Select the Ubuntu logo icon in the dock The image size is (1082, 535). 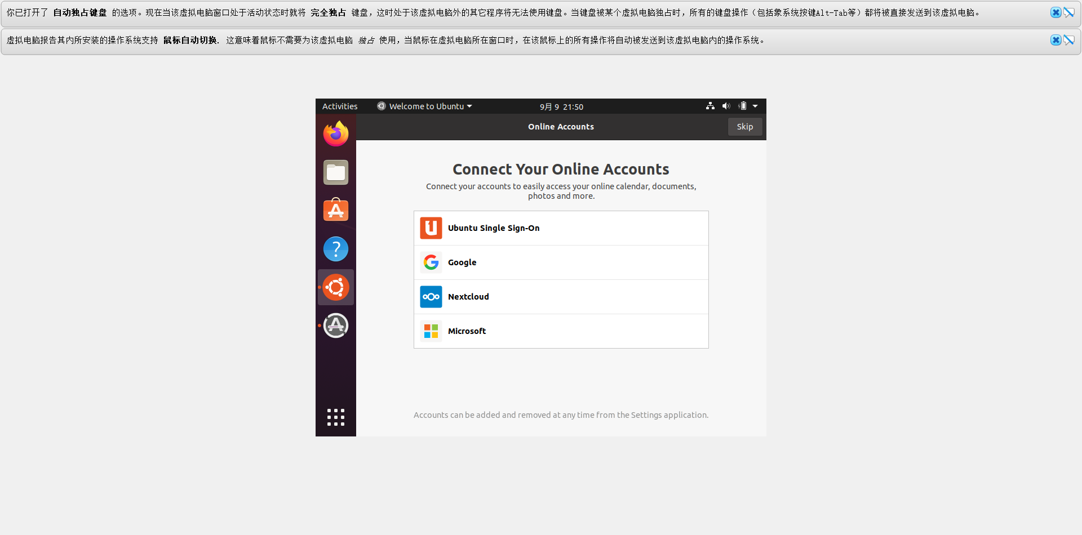pyautogui.click(x=336, y=287)
